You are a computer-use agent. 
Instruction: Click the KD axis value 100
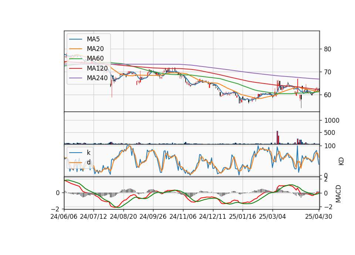click(x=330, y=146)
